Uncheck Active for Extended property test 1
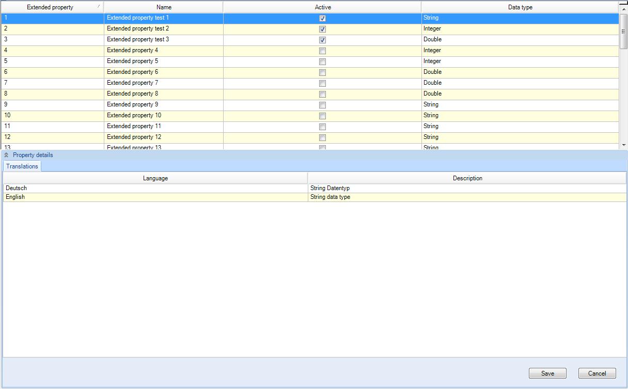The height and width of the screenshot is (389, 628). tap(322, 18)
